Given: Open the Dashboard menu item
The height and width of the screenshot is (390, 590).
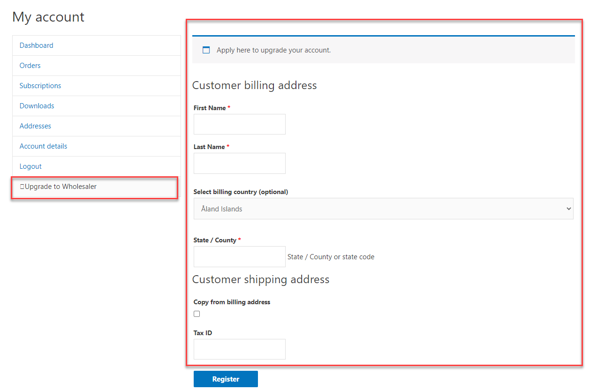Looking at the screenshot, I should click(36, 45).
